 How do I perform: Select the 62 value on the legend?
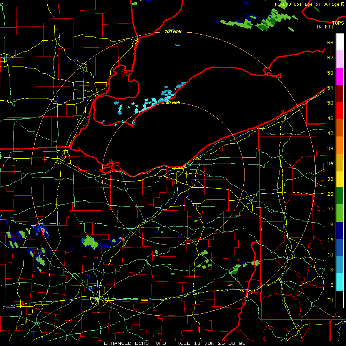(x=330, y=58)
